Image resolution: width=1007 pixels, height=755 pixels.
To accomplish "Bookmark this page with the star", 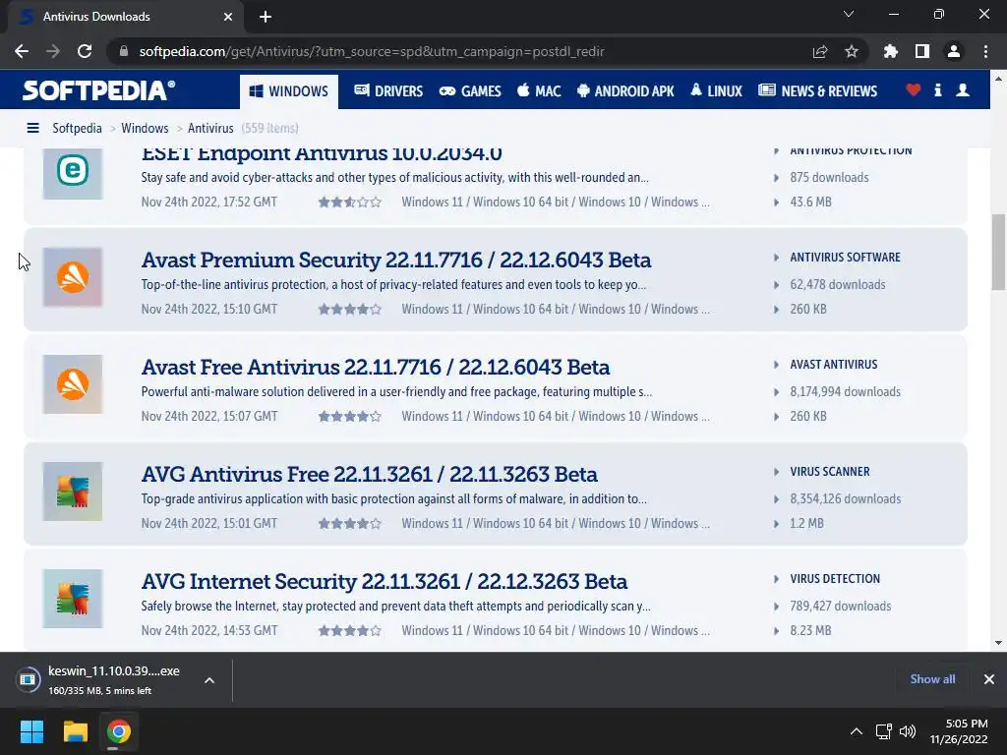I will click(852, 51).
